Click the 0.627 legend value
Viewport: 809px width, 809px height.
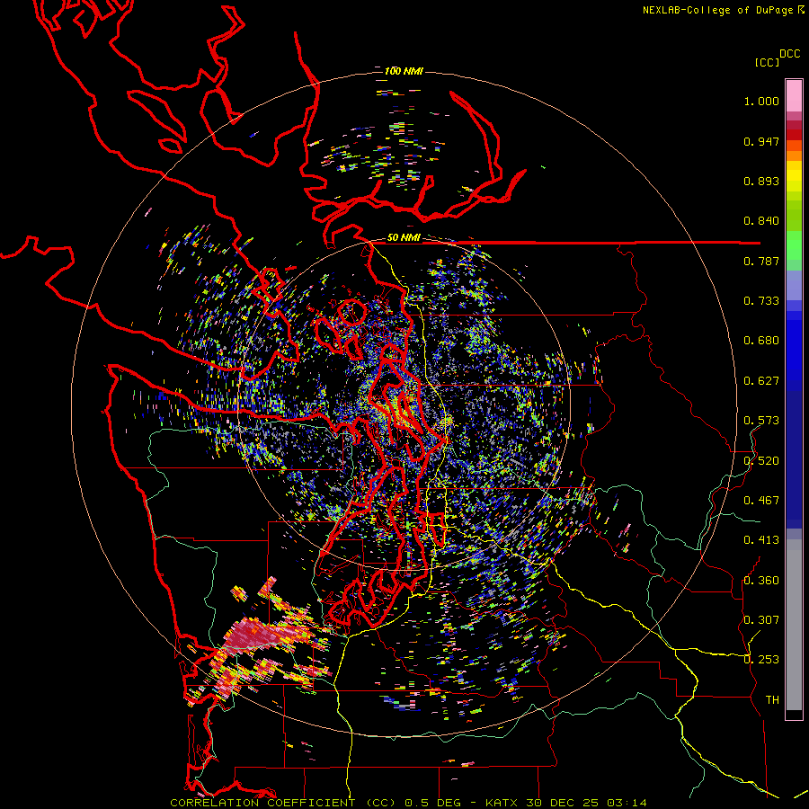click(x=761, y=381)
